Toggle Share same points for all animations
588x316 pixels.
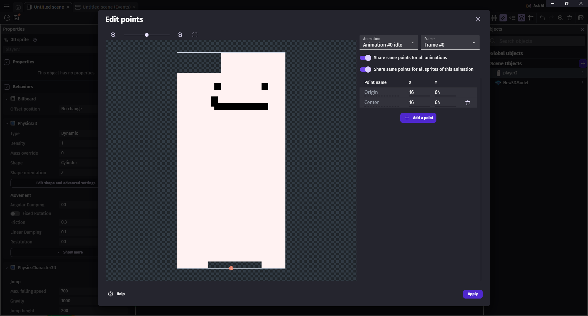365,58
